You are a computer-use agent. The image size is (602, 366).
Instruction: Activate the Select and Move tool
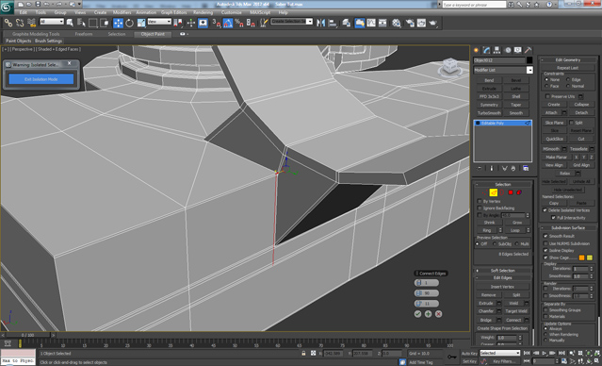[x=119, y=23]
